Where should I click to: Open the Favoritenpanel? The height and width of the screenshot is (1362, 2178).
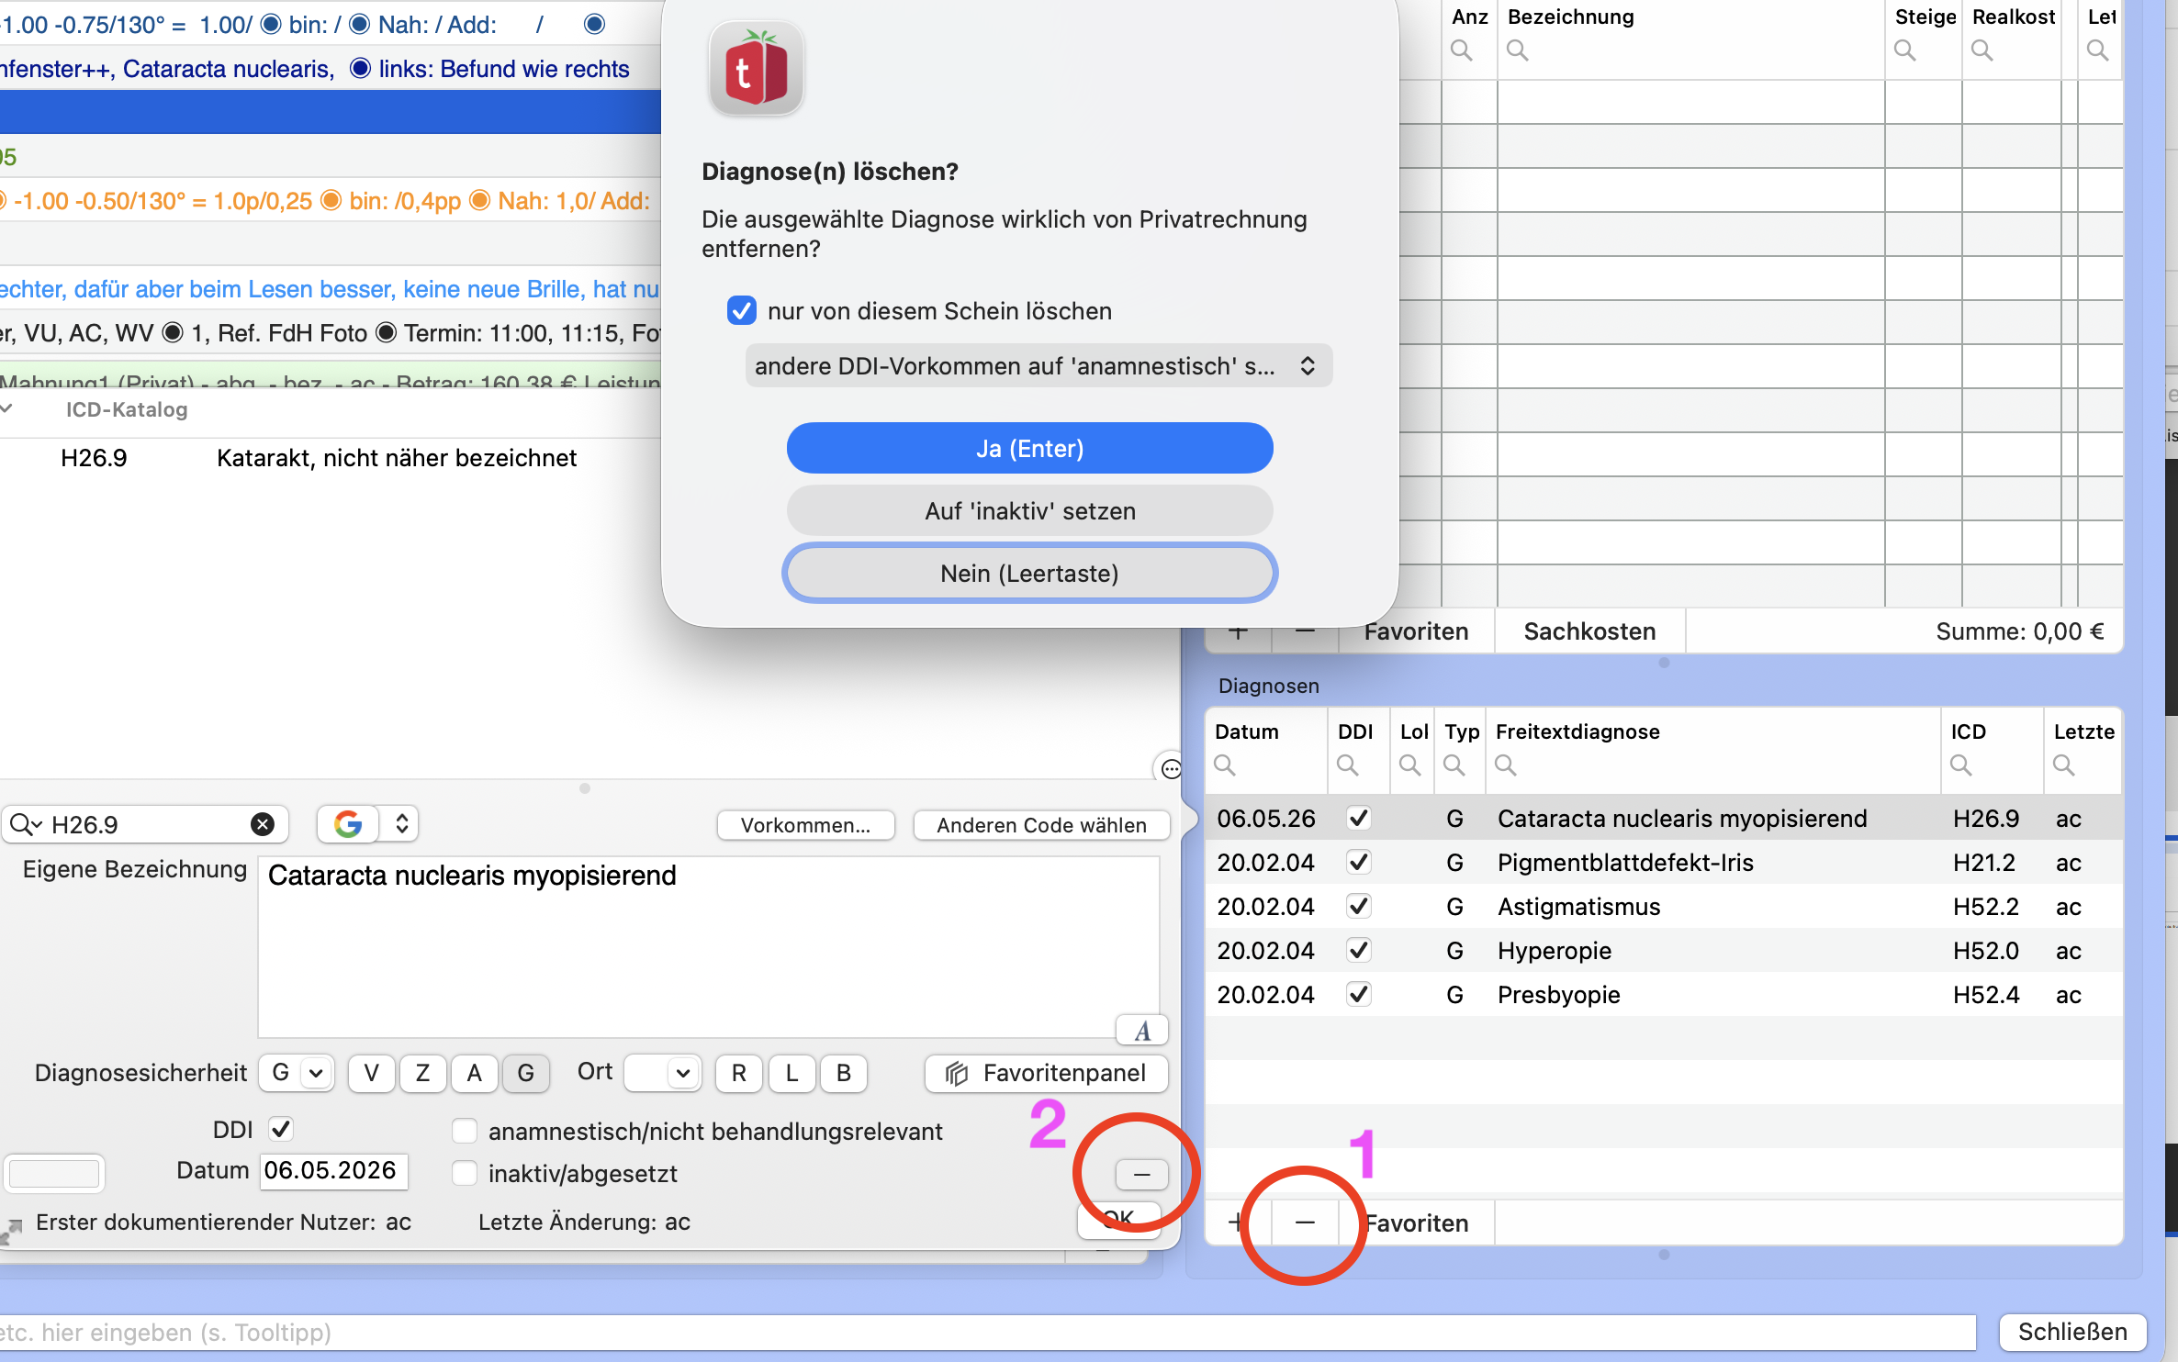[x=1047, y=1073]
